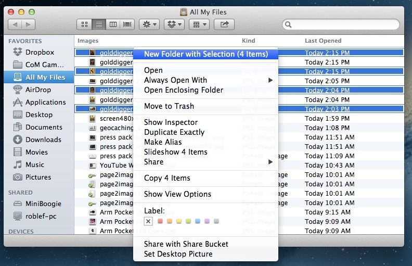Viewport: 412px width, 266px height.
Task: Switch to icon view in toolbar
Action: click(x=84, y=24)
